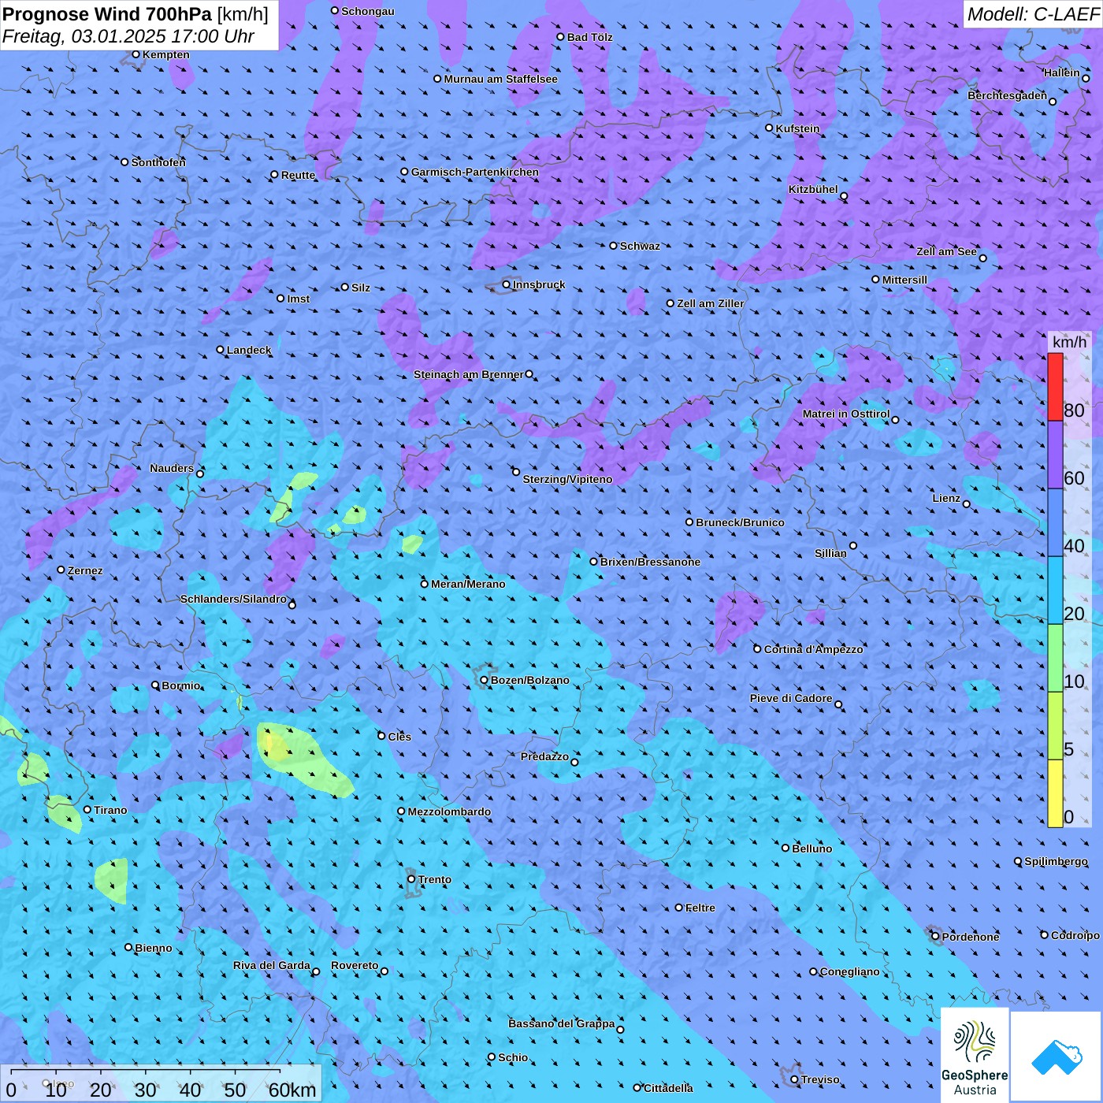Select the Riva del Garda label
The image size is (1103, 1103).
click(272, 965)
